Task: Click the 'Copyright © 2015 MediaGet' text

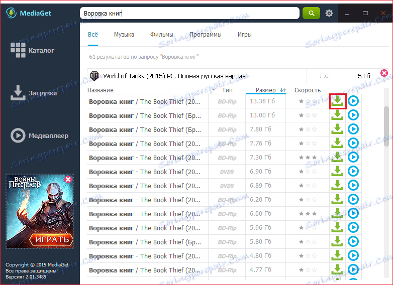Action: 37,265
